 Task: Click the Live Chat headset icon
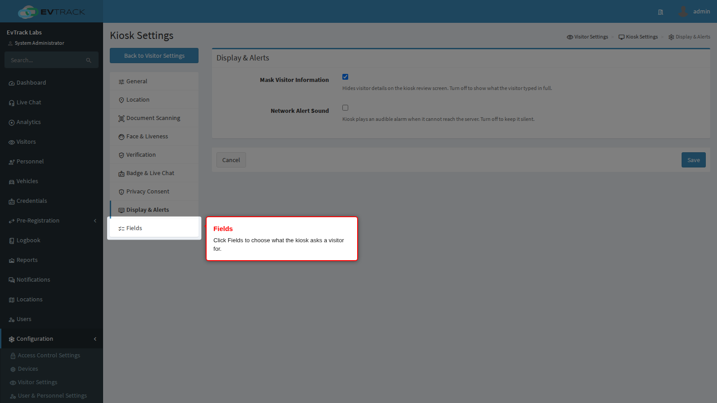(x=12, y=103)
